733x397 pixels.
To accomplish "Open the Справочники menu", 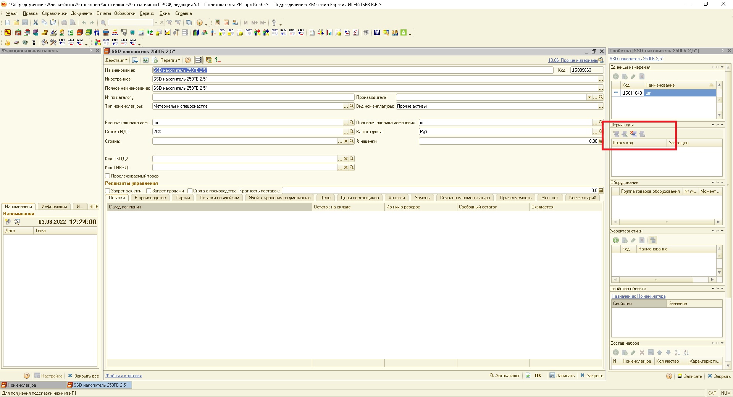I will 54,13.
